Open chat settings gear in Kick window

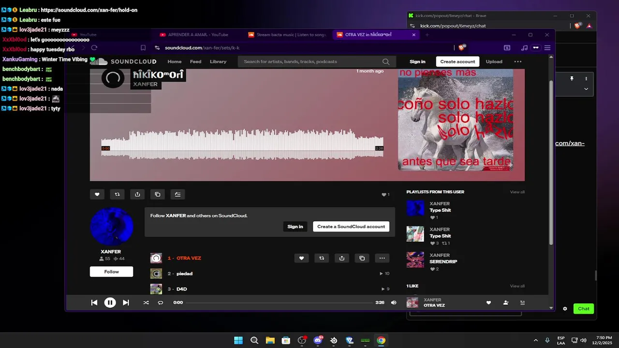(565, 309)
